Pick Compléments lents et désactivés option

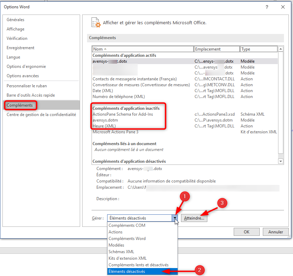click(x=139, y=265)
